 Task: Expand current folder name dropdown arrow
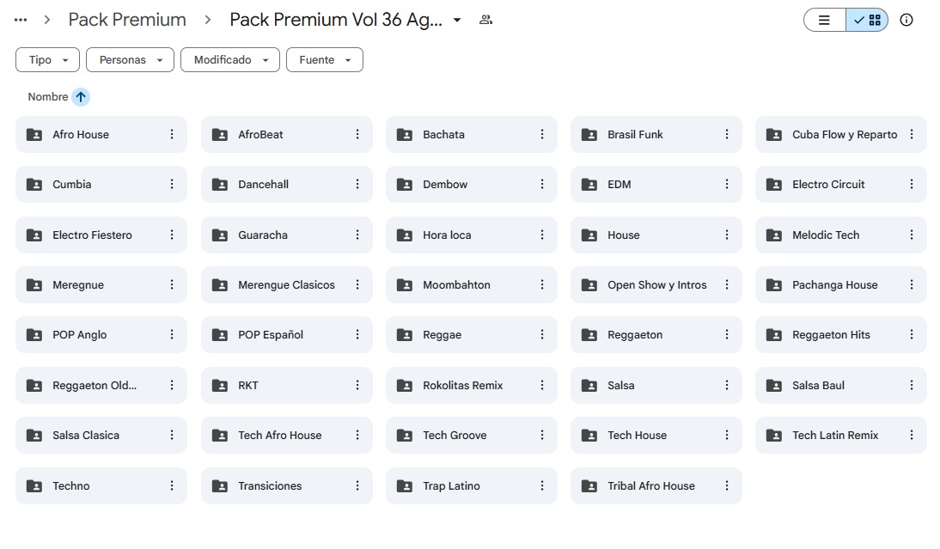pyautogui.click(x=457, y=20)
